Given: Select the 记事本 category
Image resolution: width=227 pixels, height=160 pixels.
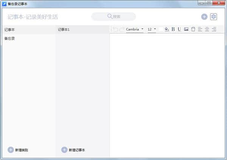Looking at the screenshot, I should pos(29,30).
